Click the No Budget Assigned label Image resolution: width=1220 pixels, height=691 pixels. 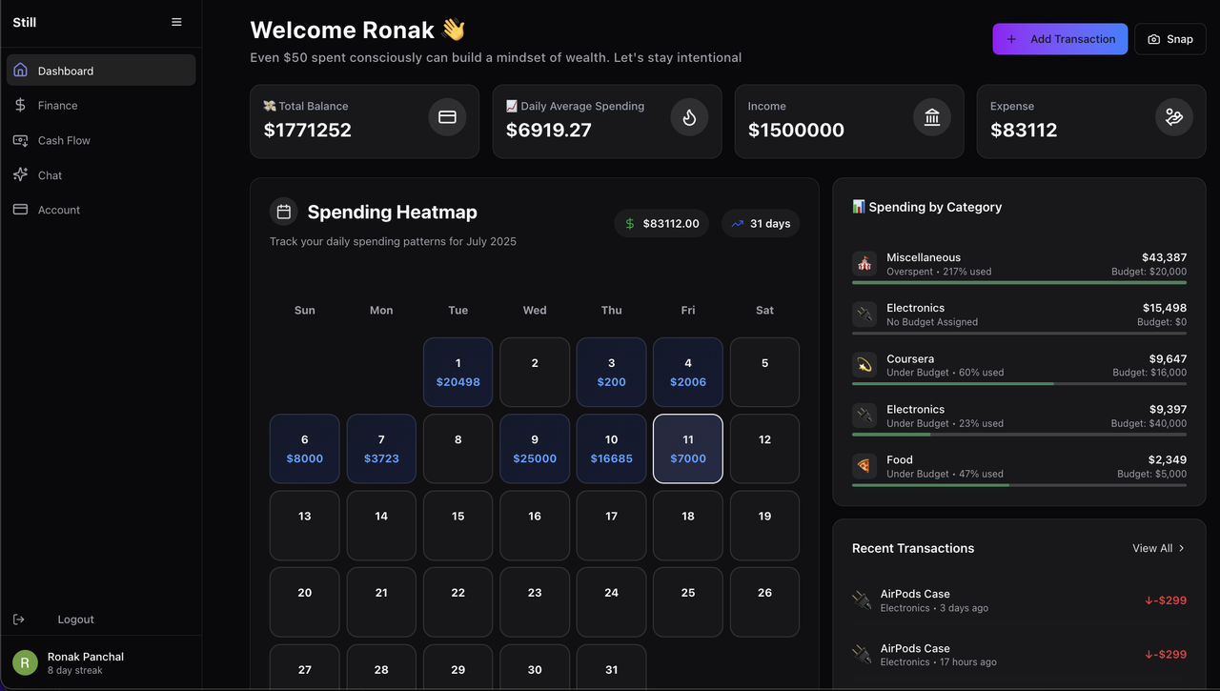click(x=932, y=322)
